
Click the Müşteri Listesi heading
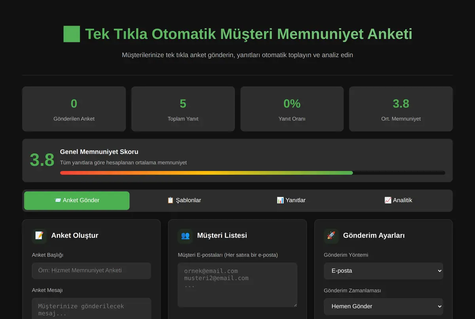tap(222, 235)
